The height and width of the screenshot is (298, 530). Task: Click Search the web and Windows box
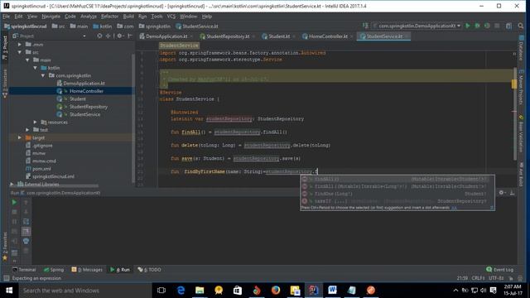tap(84, 291)
